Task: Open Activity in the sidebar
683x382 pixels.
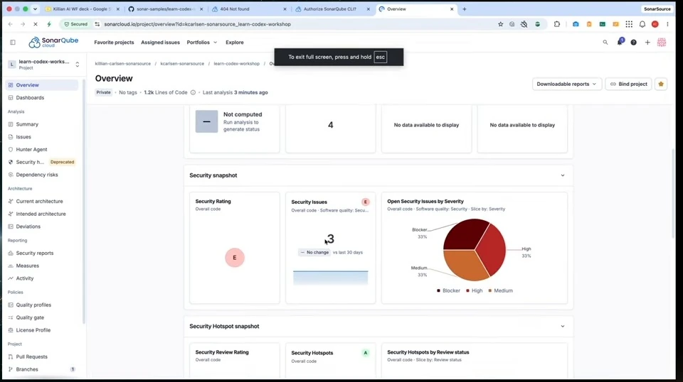Action: click(x=42, y=278)
